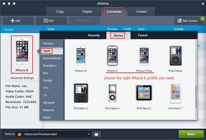Screen dimensions: 206x140
Task: Pick the iPod Nano 6 icon
Action: tap(144, 93)
